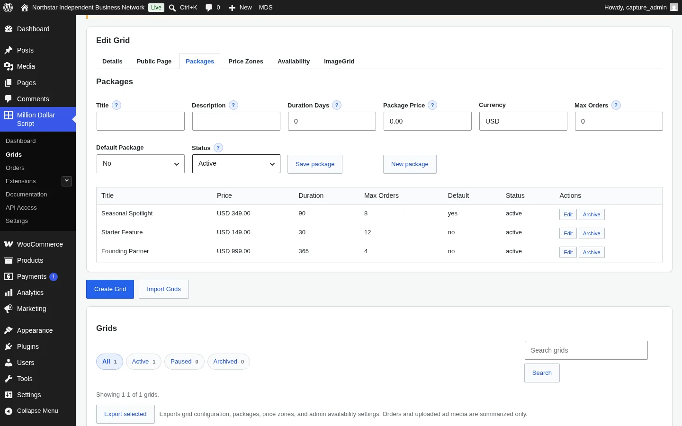
Task: Click the Million Dollar Script grid icon
Action: point(9,115)
